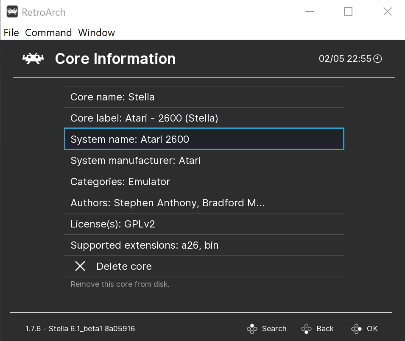The width and height of the screenshot is (405, 341).
Task: Open the Command menu
Action: point(48,33)
